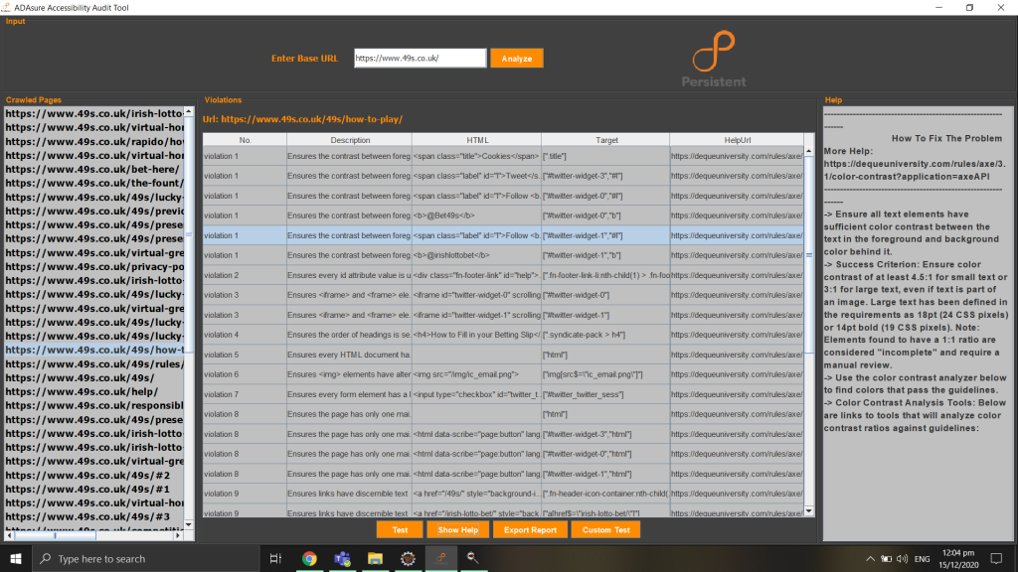Select the crawled page https://www.49s.co.uk/privacy-po

click(94, 266)
